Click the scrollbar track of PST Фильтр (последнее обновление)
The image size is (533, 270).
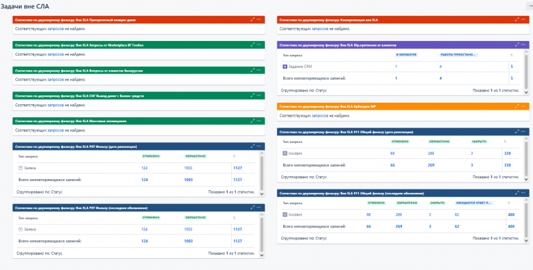click(x=262, y=235)
